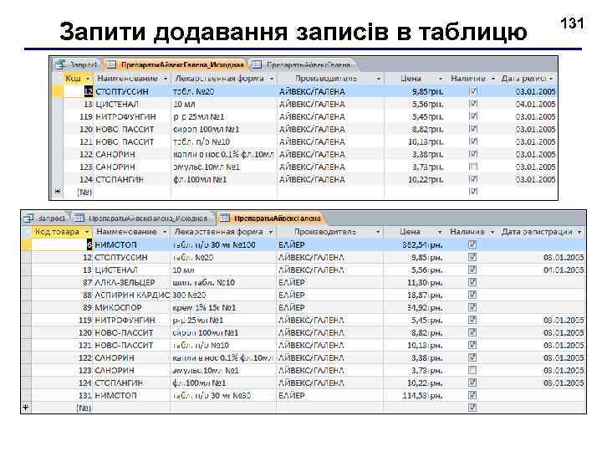Click query icon on lower Запрос1 tab
Image resolution: width=602 pixels, height=452 pixels.
coord(28,218)
